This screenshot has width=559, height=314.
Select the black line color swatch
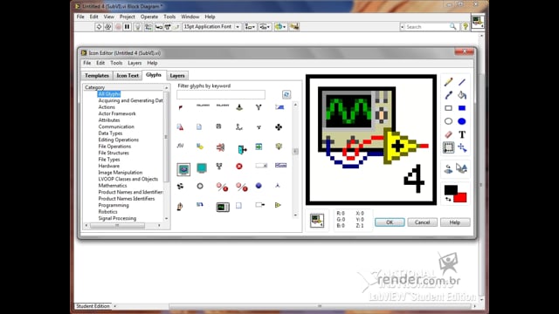tap(451, 189)
